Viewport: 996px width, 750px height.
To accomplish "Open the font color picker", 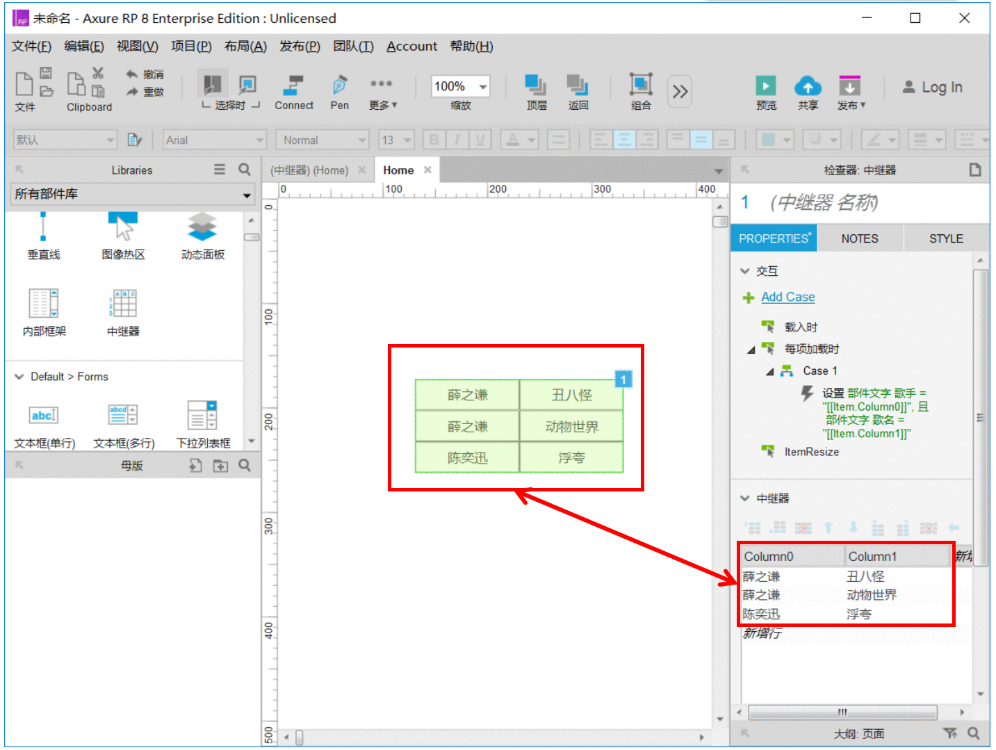I will (519, 140).
